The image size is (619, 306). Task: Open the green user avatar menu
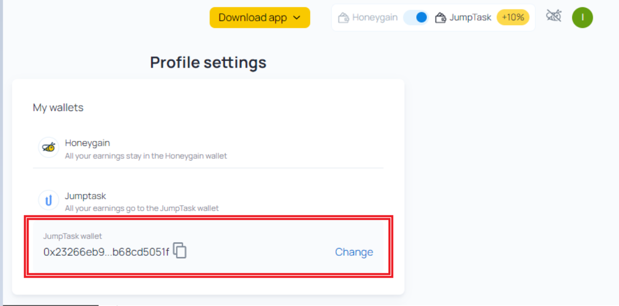click(x=582, y=17)
